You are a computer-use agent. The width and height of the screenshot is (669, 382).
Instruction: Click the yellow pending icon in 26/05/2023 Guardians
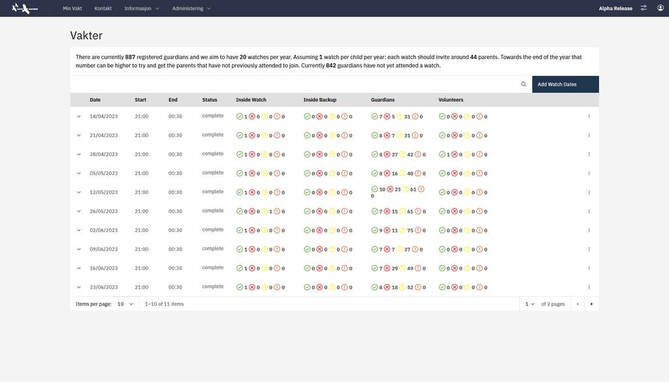pos(399,210)
